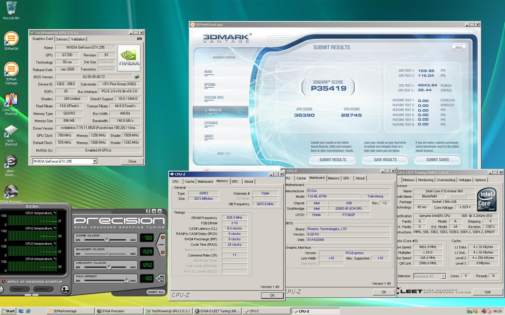Click the GPU-Z BIOS save chip icon
This screenshot has height=315, width=505.
[x=137, y=77]
